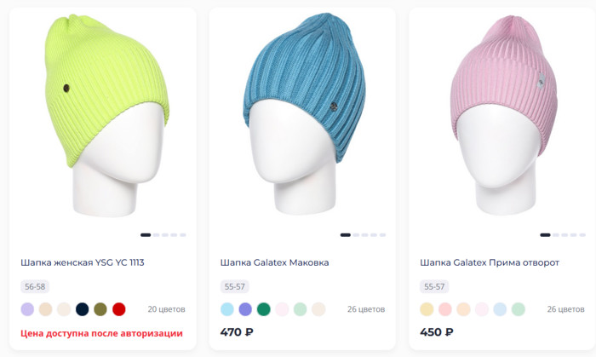The width and height of the screenshot is (596, 357).
Task: Pick the olive green swatch under YSG hat
Action: click(x=100, y=309)
